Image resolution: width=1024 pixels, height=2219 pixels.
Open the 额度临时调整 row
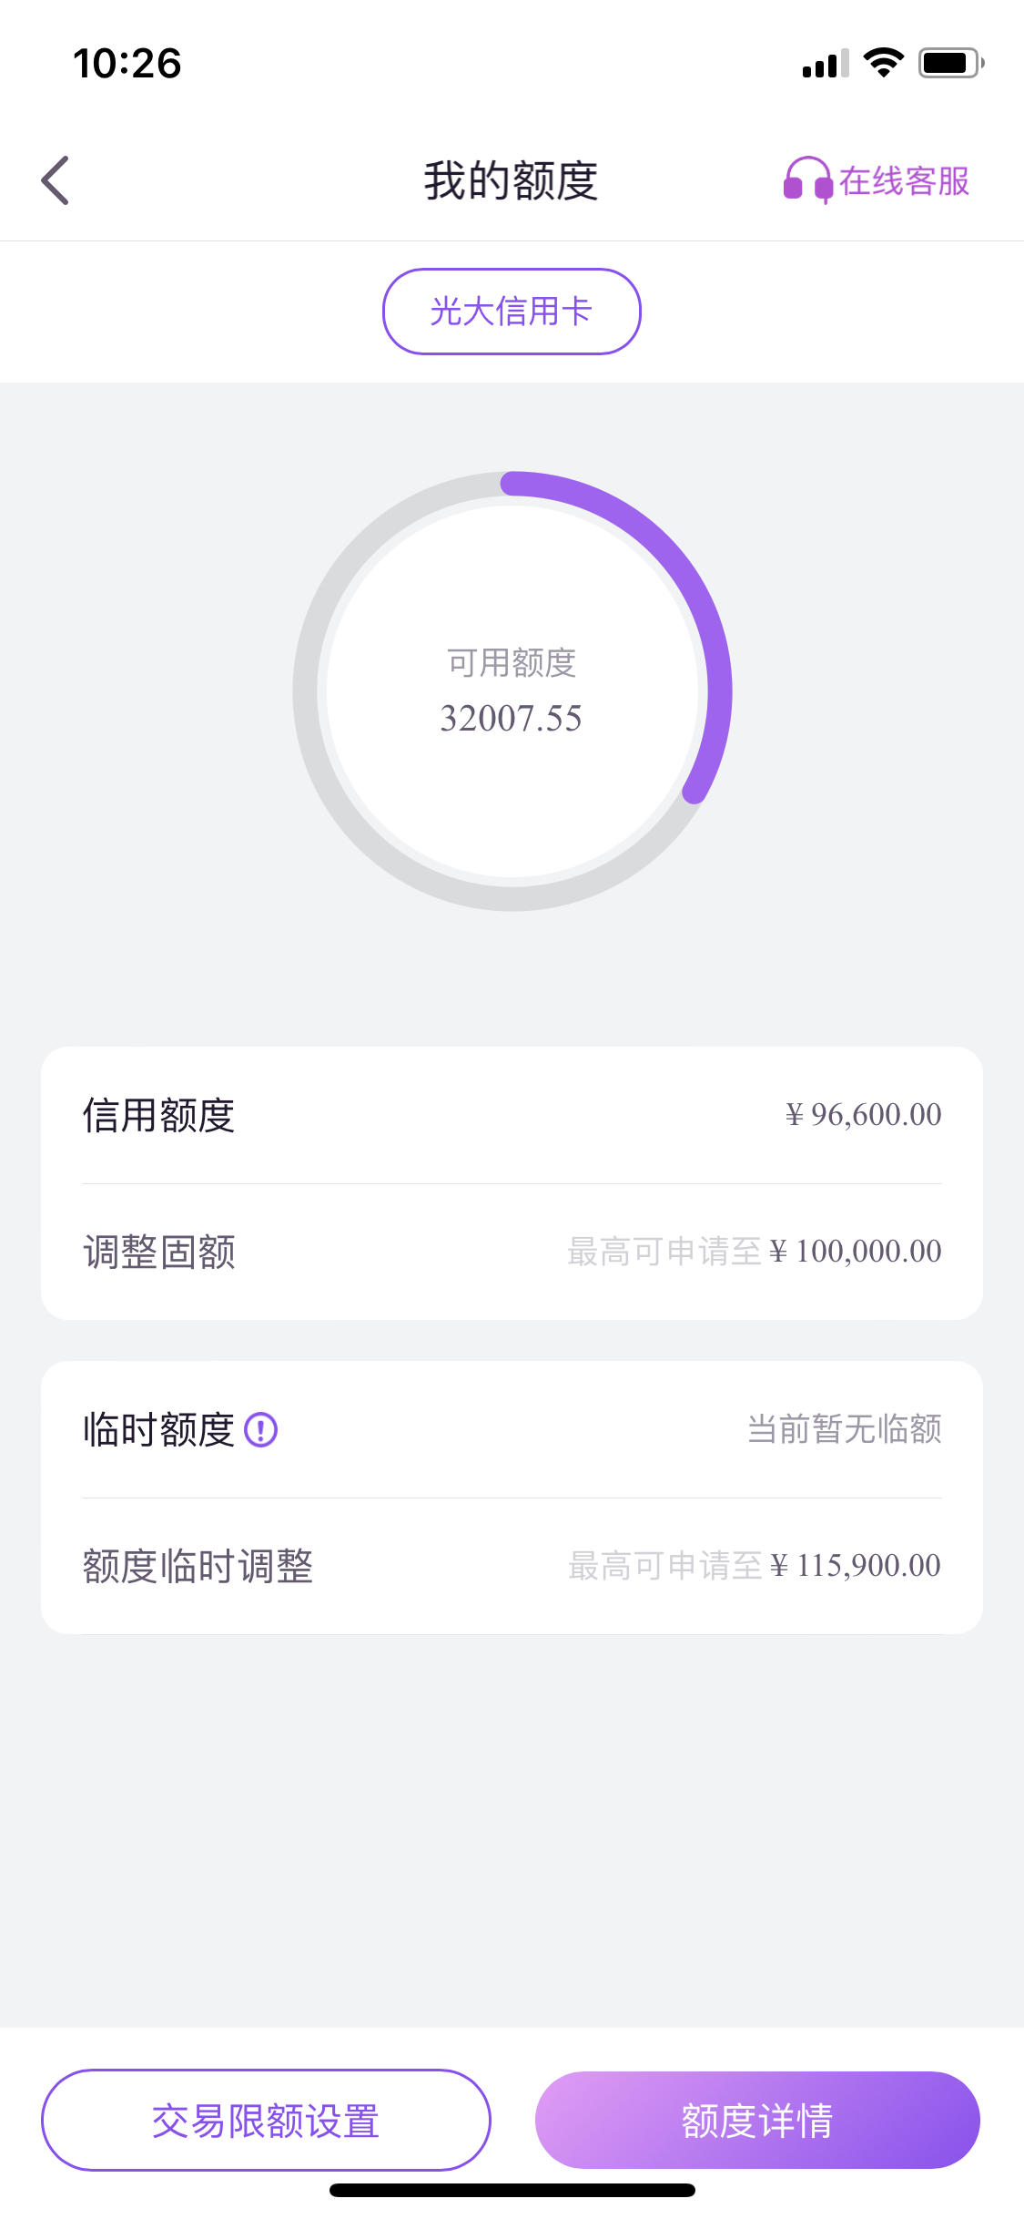point(512,1566)
